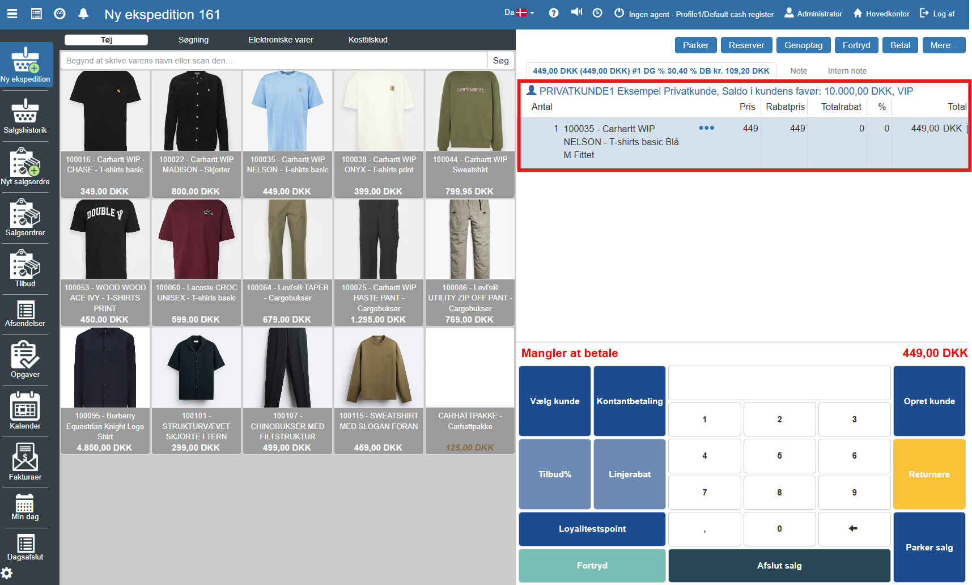Open the clock time-tracking icon
This screenshot has height=585, width=972.
[597, 13]
